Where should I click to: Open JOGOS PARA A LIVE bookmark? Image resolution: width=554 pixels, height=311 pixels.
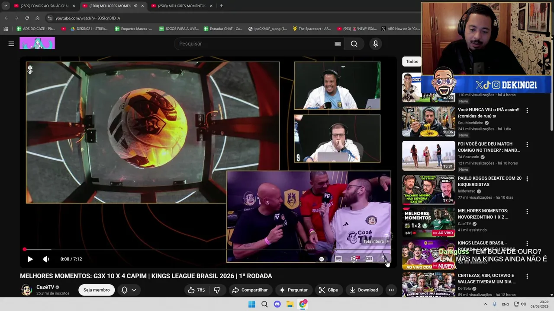click(x=179, y=29)
